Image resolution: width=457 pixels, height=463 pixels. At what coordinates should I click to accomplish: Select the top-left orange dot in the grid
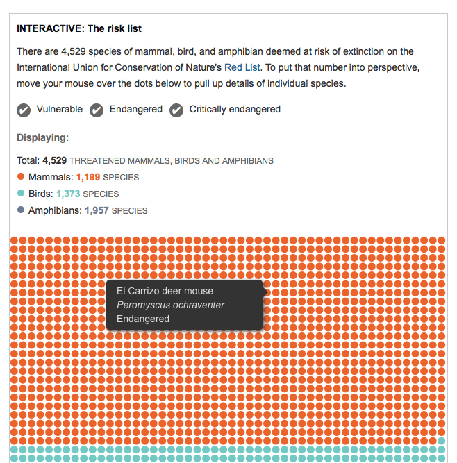coord(14,241)
